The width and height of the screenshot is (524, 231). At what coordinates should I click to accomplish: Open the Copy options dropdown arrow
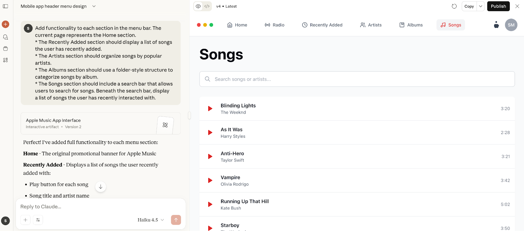tap(480, 6)
